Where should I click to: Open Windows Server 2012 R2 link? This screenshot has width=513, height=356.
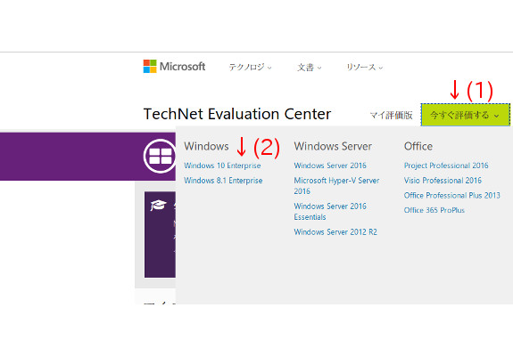coord(335,232)
